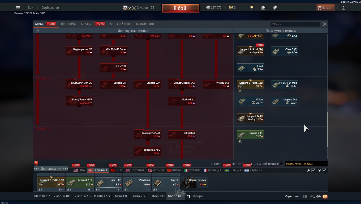Click the silver lions balance 267 077

pos(214,8)
